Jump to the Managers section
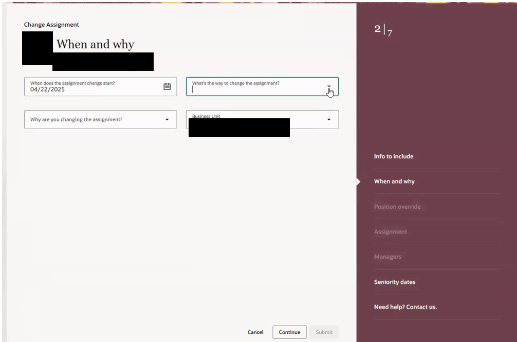 click(388, 257)
